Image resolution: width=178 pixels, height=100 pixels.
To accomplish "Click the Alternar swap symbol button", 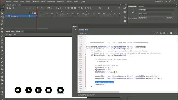I will (x=169, y=18).
